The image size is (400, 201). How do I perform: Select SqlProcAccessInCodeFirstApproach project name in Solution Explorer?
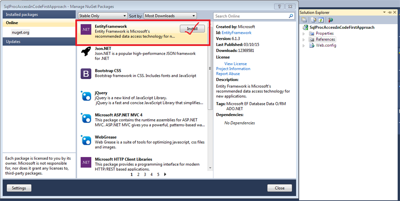coord(342,28)
